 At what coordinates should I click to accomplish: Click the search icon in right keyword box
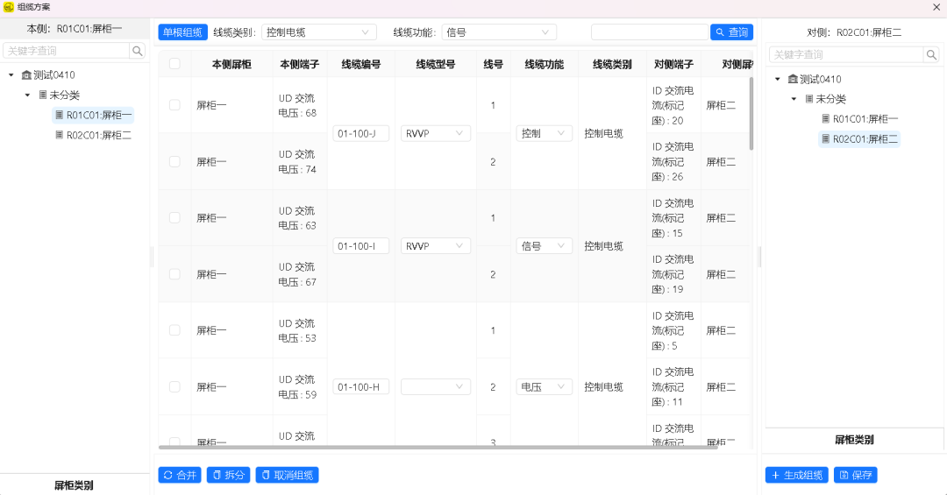coord(930,54)
